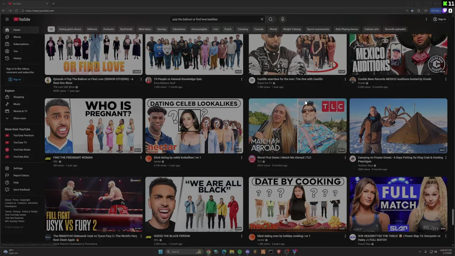Select the Gaming filter chip
The height and width of the screenshot is (256, 455).
[x=162, y=29]
